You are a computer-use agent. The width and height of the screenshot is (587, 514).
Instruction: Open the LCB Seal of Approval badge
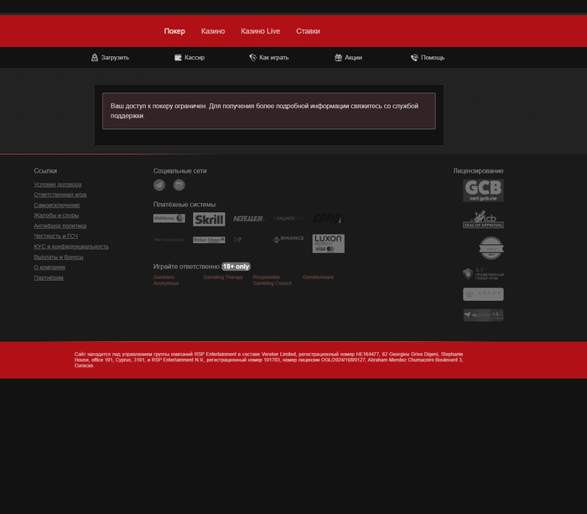pos(483,220)
